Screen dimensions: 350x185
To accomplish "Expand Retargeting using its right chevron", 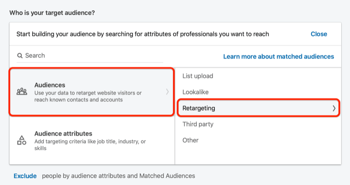I will point(334,108).
